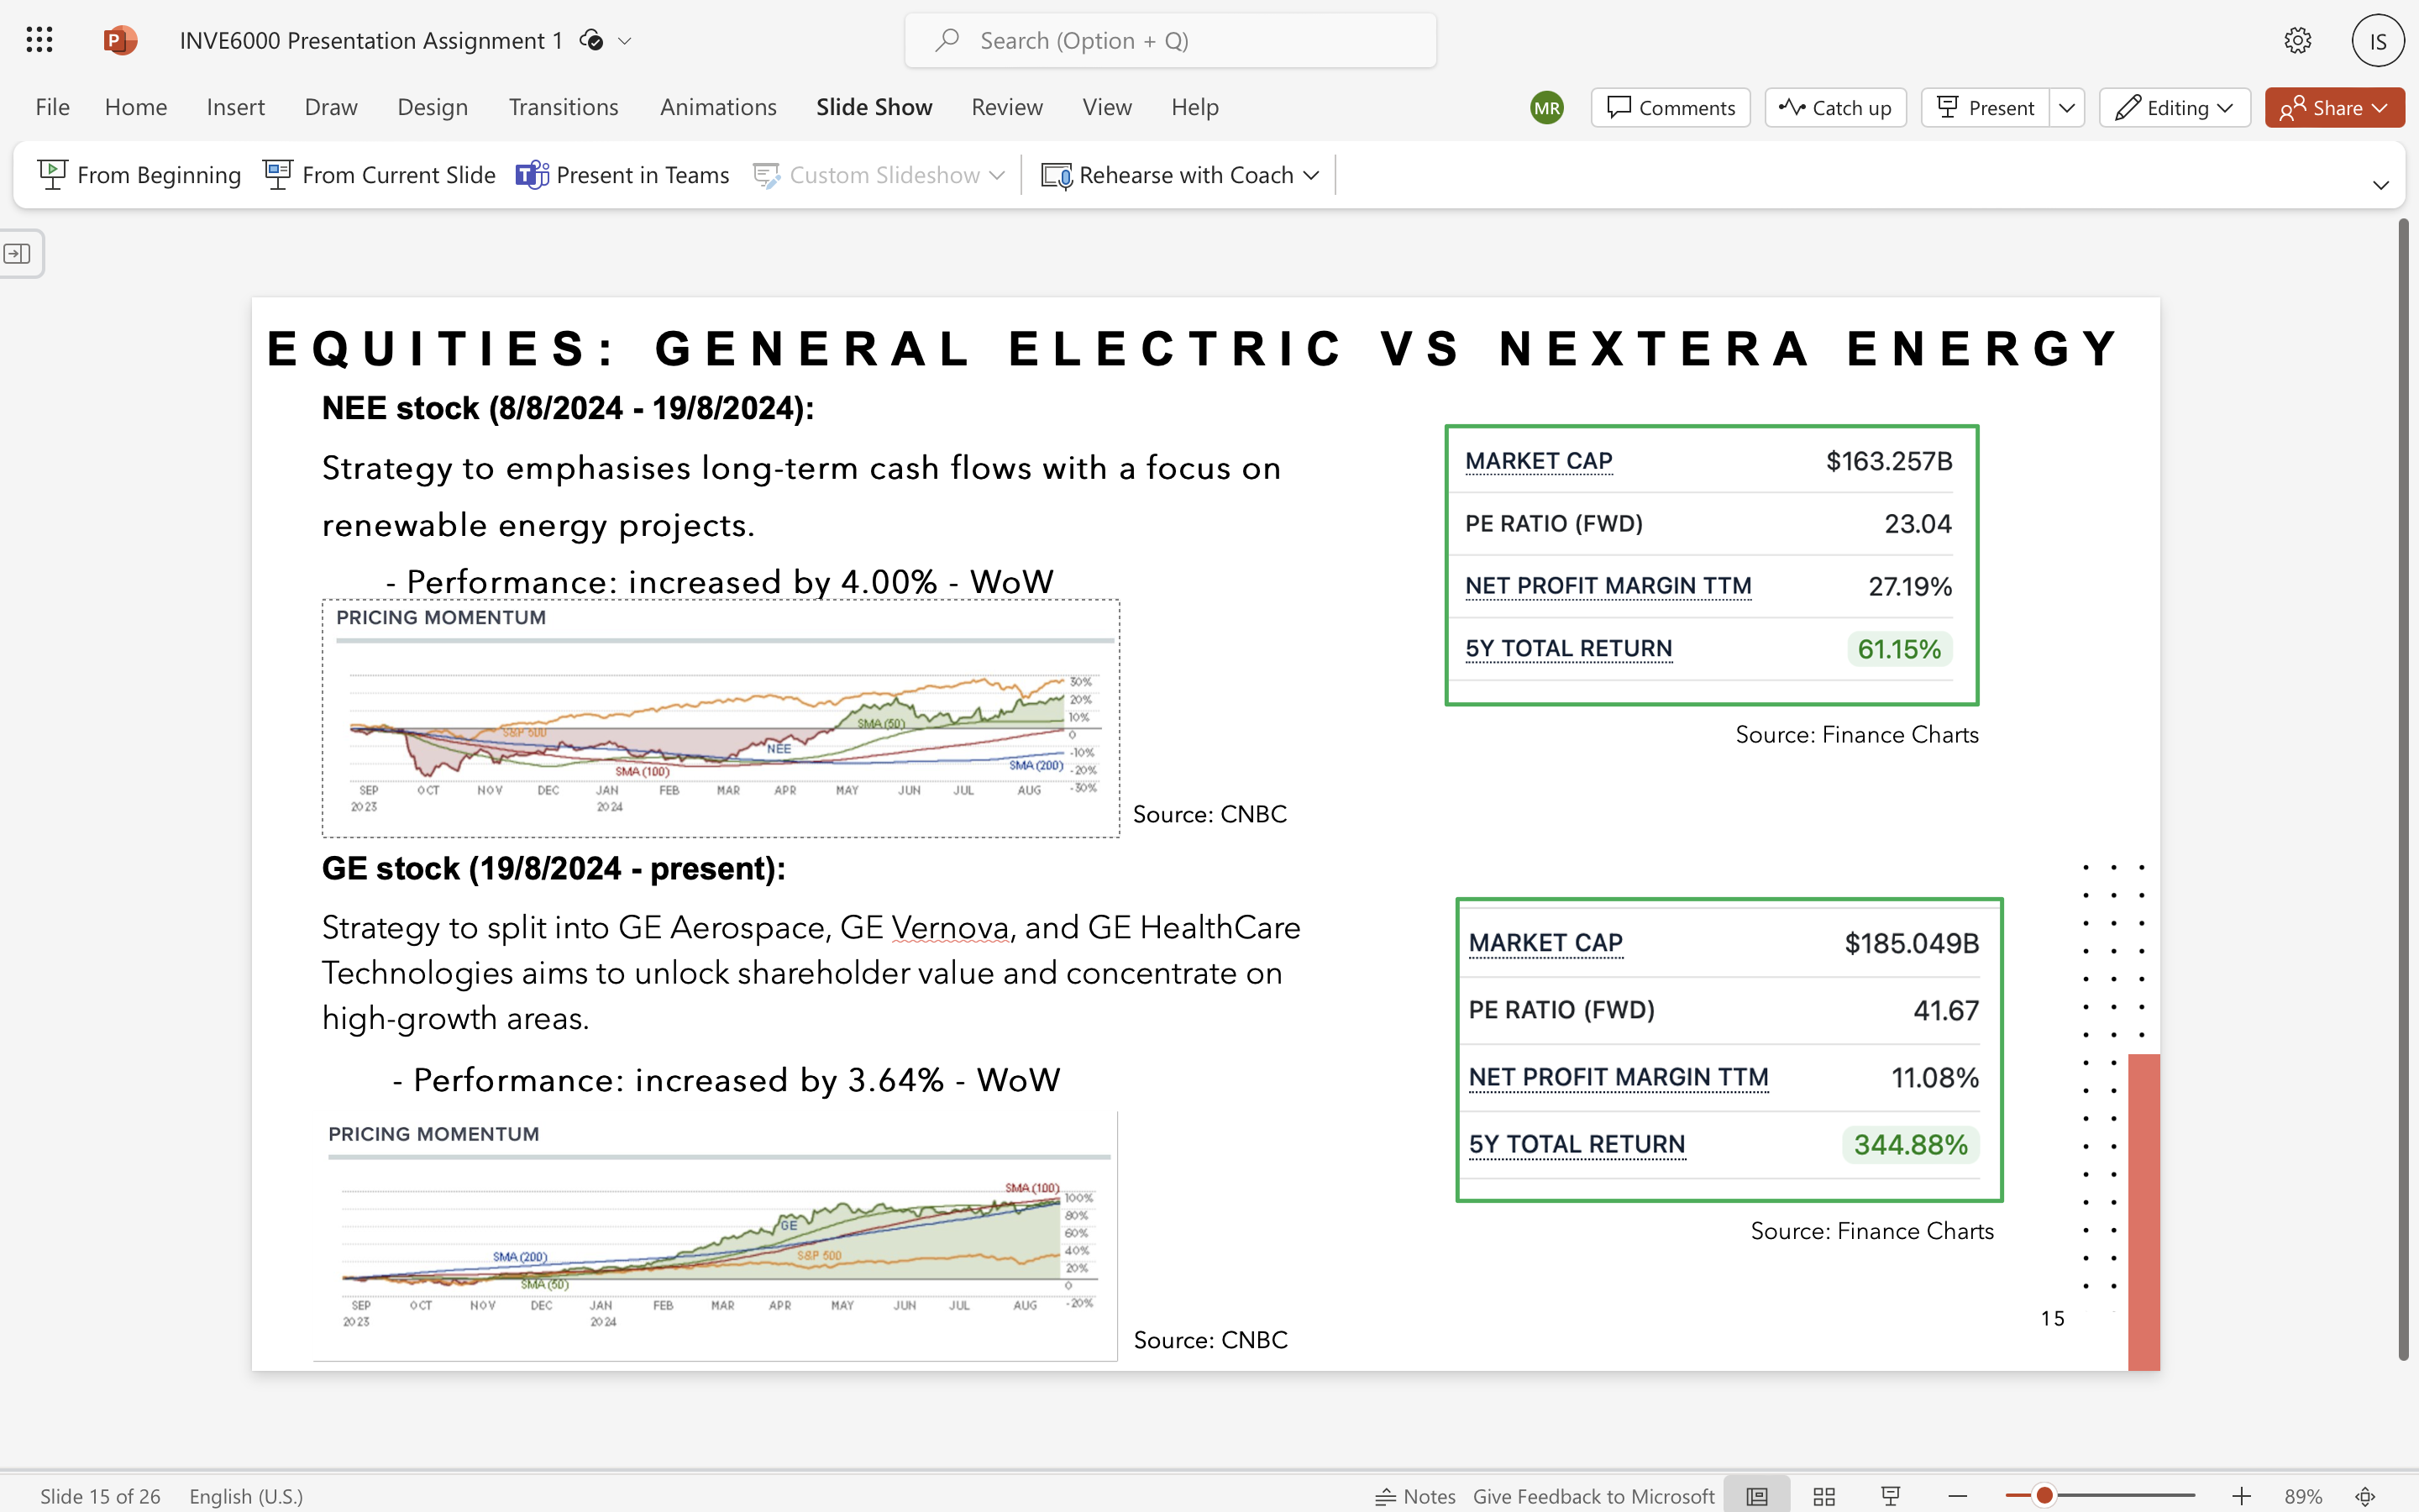
Task: Switch to Slide Sorter view icon
Action: coord(1824,1496)
